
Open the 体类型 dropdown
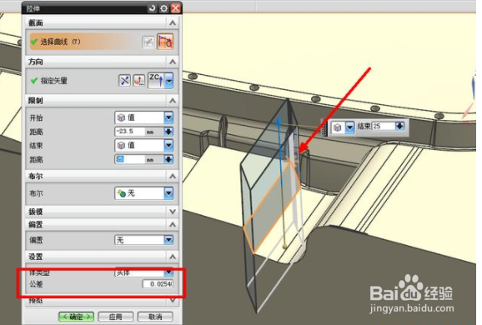(x=144, y=272)
